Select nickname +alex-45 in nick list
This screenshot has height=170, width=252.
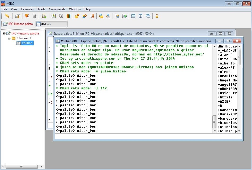pos(226,68)
